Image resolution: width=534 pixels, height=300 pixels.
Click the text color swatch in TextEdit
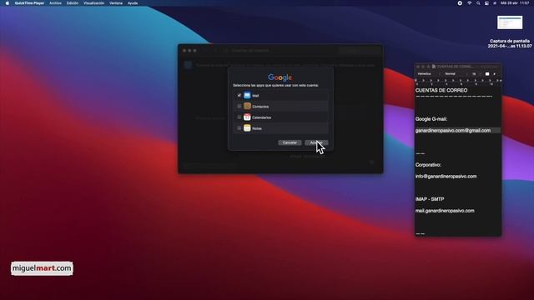[x=487, y=74]
